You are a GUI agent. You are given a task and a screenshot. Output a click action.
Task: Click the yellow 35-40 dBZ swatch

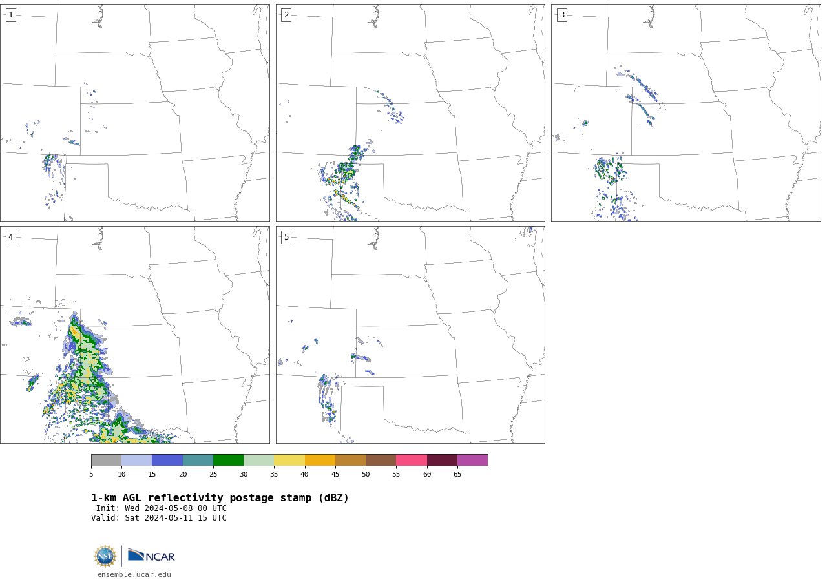pos(289,461)
